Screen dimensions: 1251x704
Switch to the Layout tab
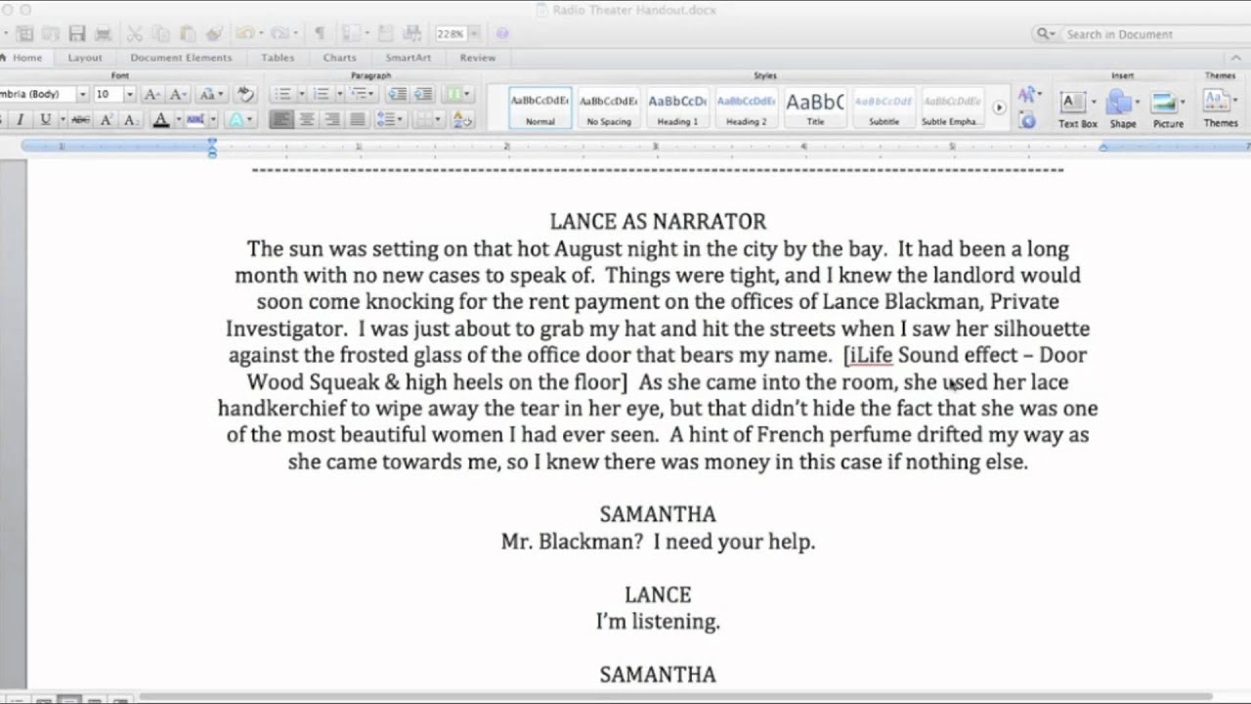point(85,58)
